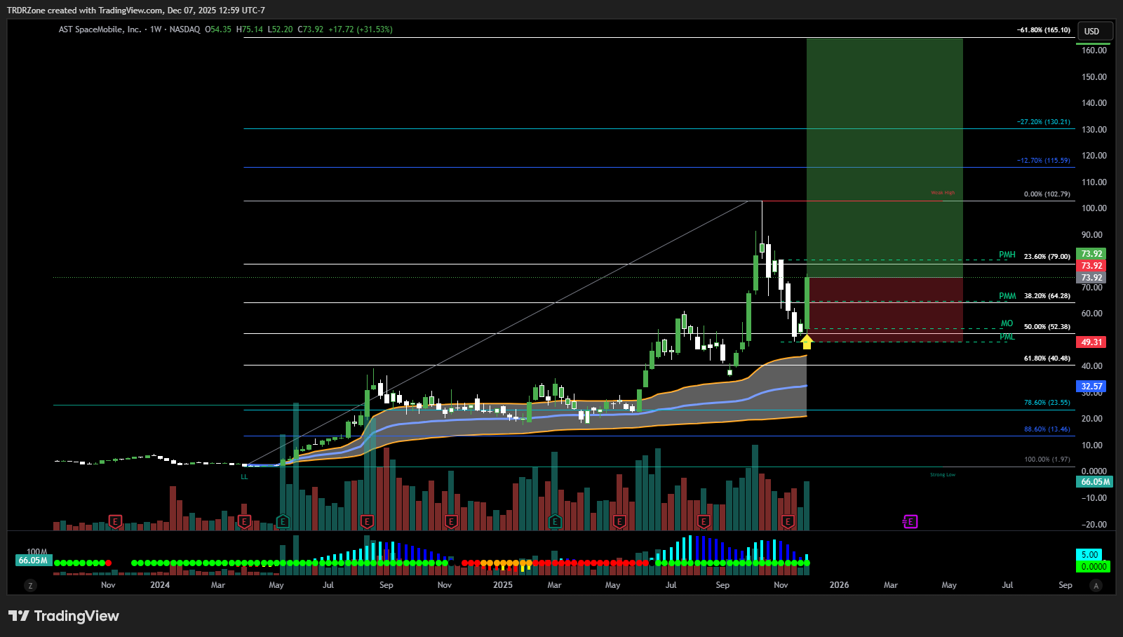1123x637 pixels.
Task: Click the LL swing low label
Action: coord(245,477)
